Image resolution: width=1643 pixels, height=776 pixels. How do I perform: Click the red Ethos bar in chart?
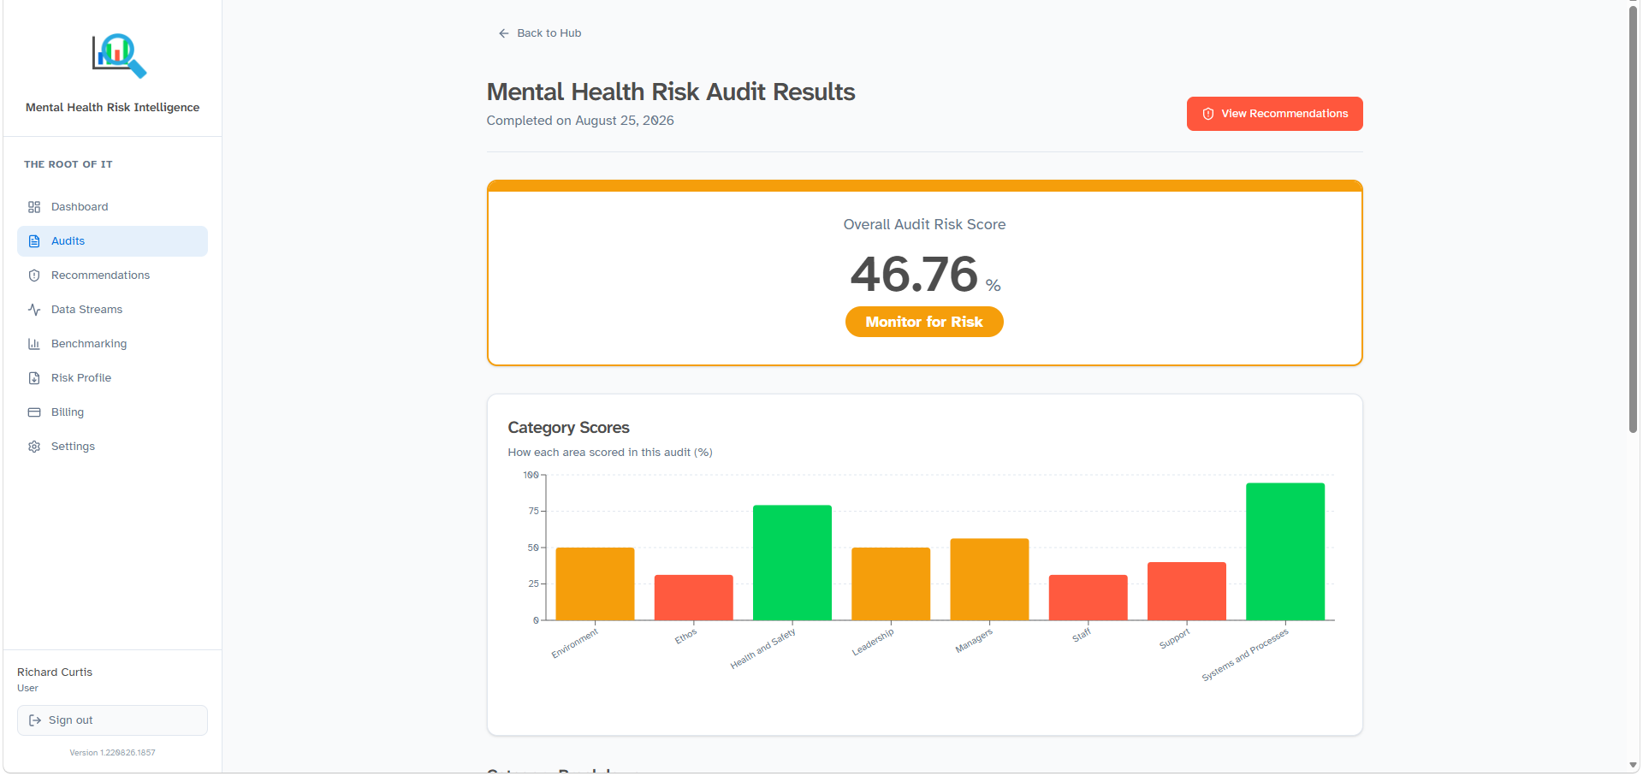pos(694,597)
